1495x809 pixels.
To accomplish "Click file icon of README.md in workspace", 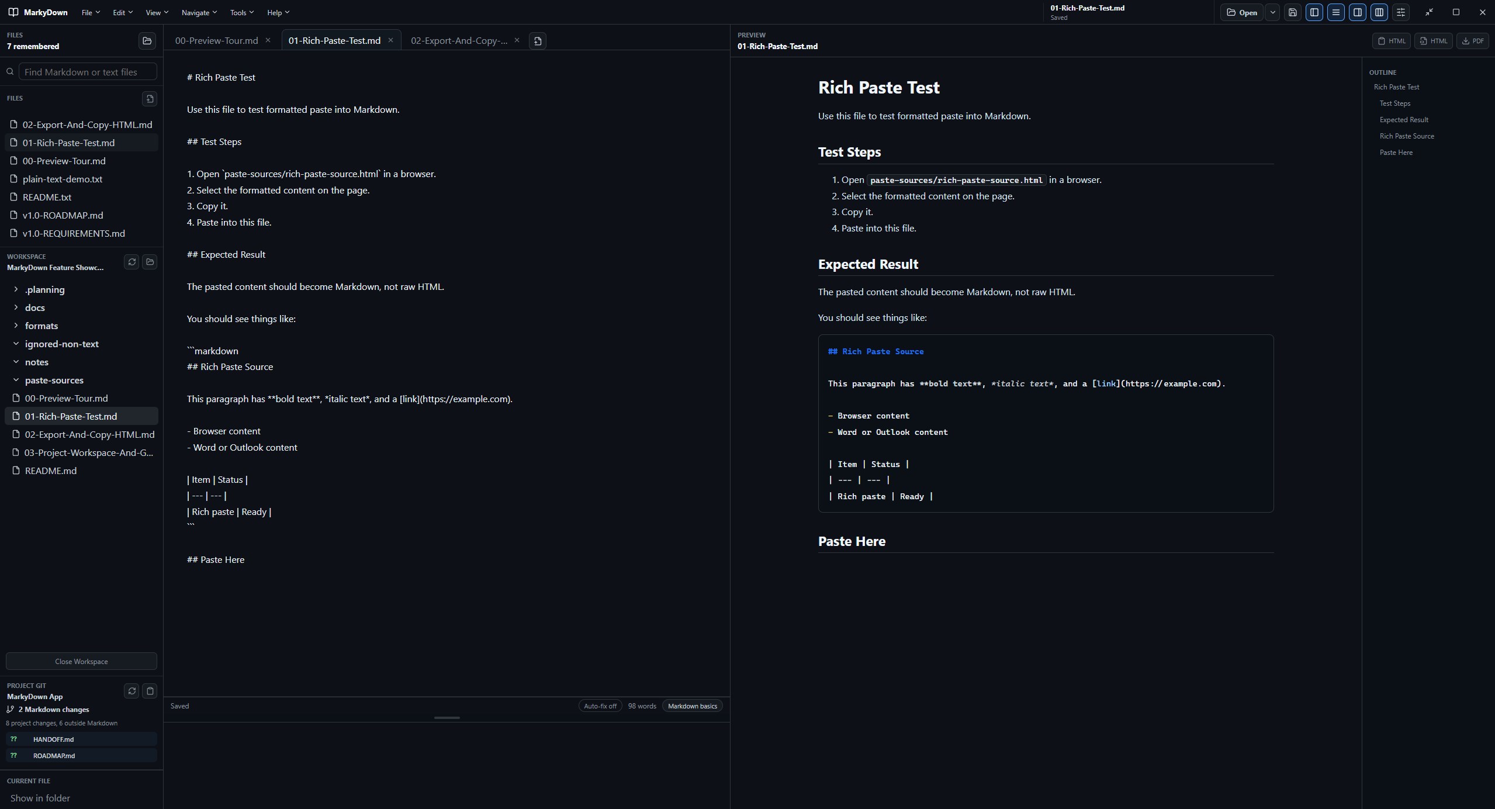I will click(x=16, y=471).
